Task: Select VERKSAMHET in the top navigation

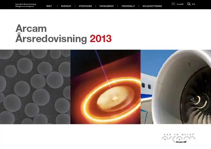Action: (107, 6)
